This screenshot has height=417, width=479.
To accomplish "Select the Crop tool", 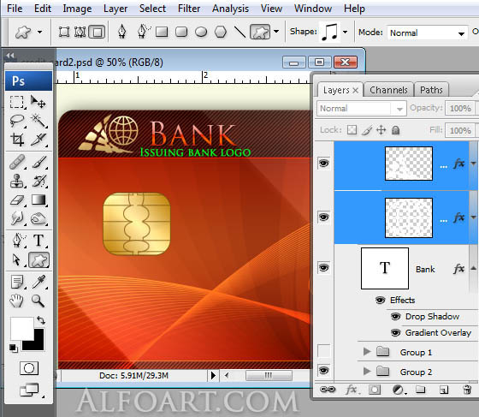I will point(17,140).
